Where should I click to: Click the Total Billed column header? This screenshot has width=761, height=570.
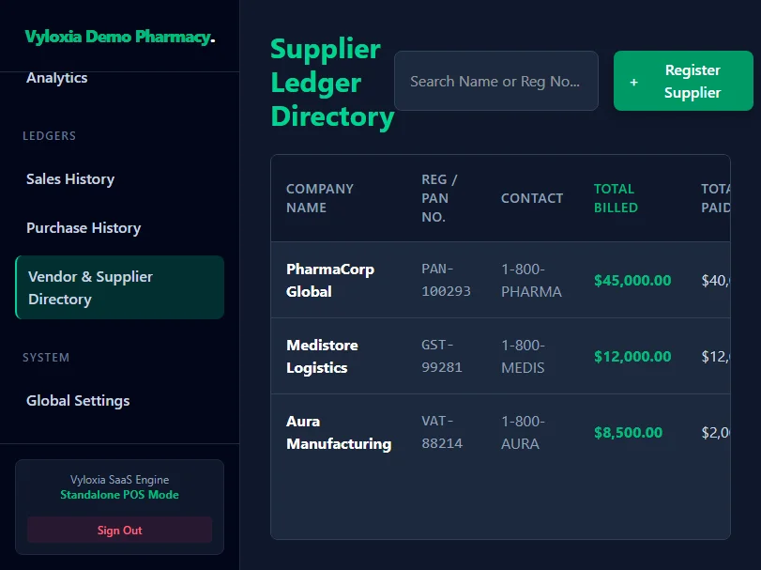[616, 198]
